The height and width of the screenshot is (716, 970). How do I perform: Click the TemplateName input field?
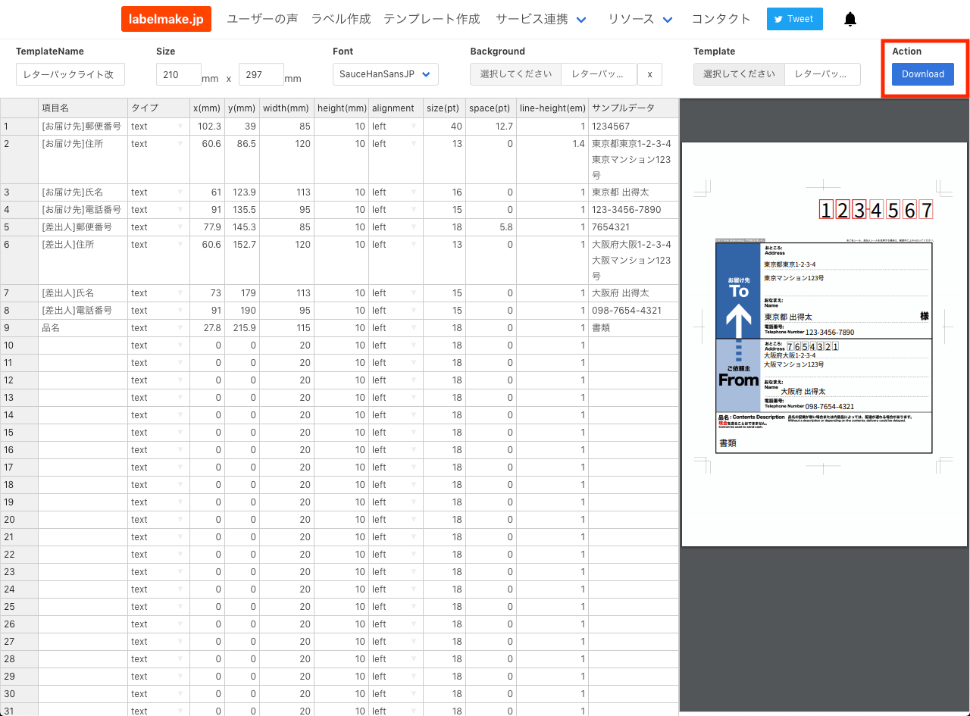tap(70, 74)
